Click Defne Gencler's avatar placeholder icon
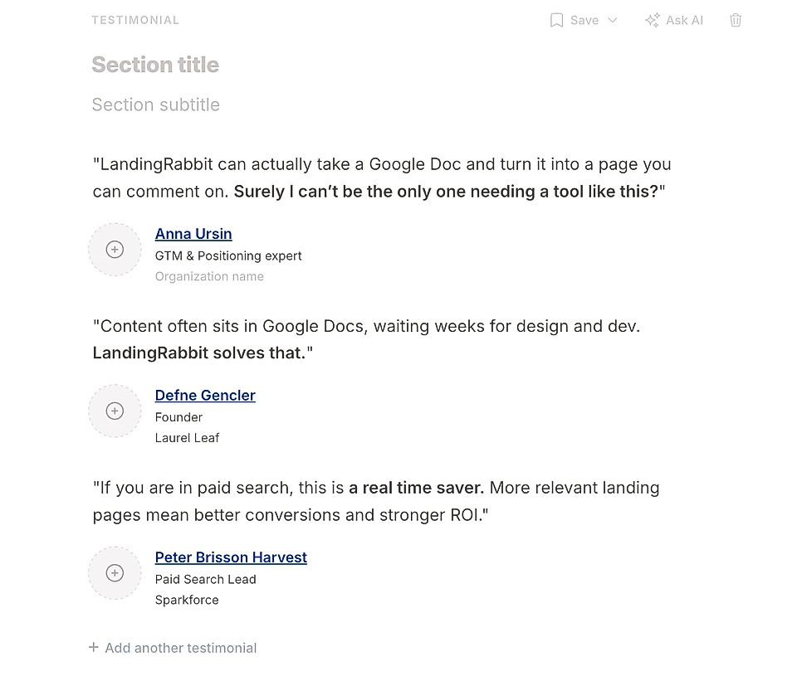Image resolution: width=797 pixels, height=686 pixels. click(115, 411)
